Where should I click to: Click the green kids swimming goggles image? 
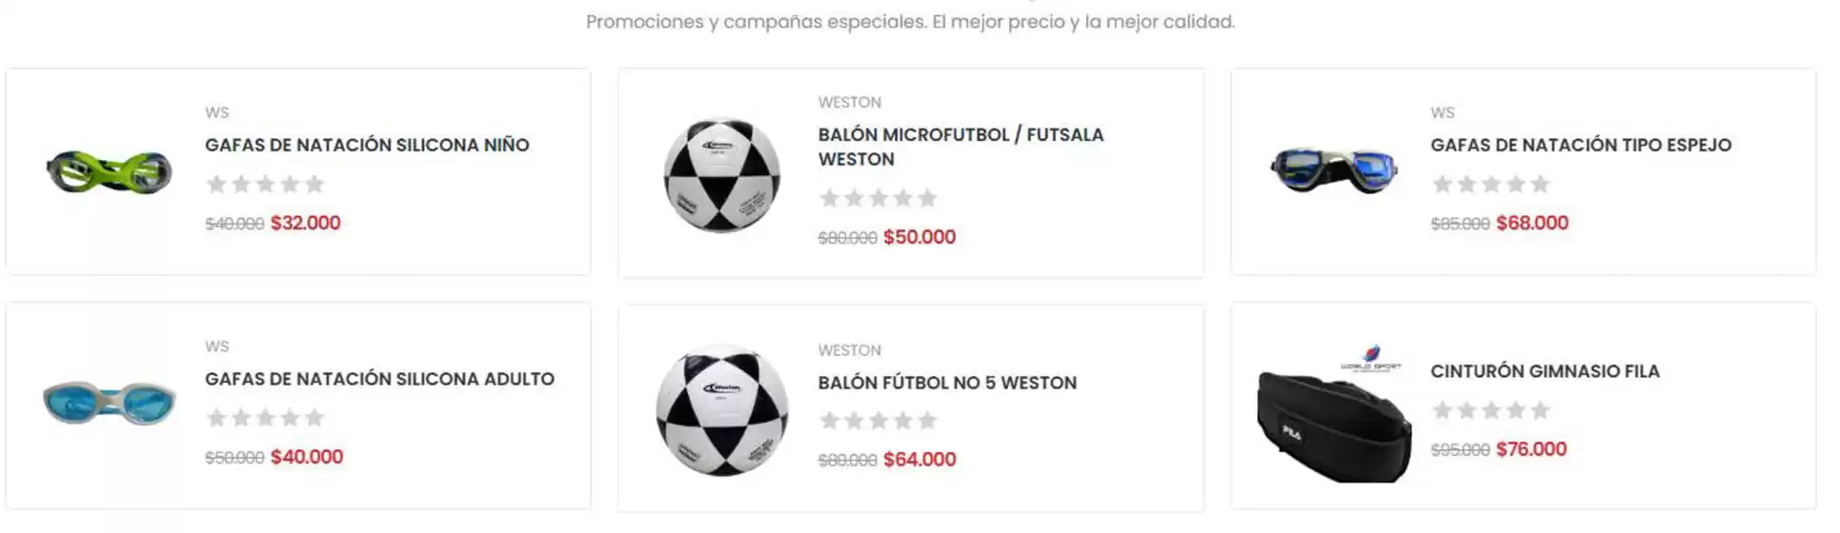(109, 173)
